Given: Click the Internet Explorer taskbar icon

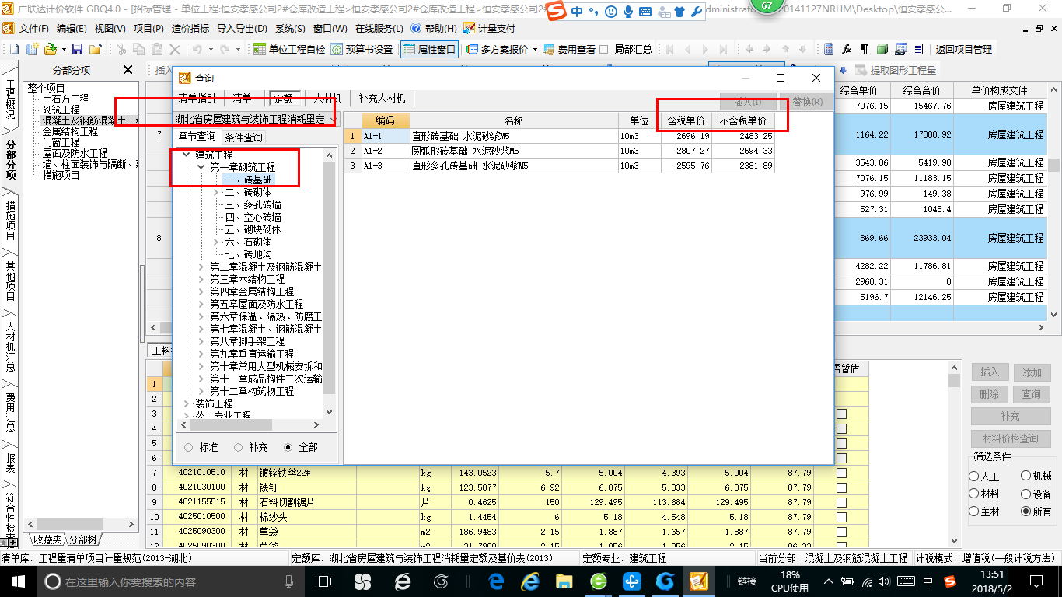Looking at the screenshot, I should click(532, 581).
